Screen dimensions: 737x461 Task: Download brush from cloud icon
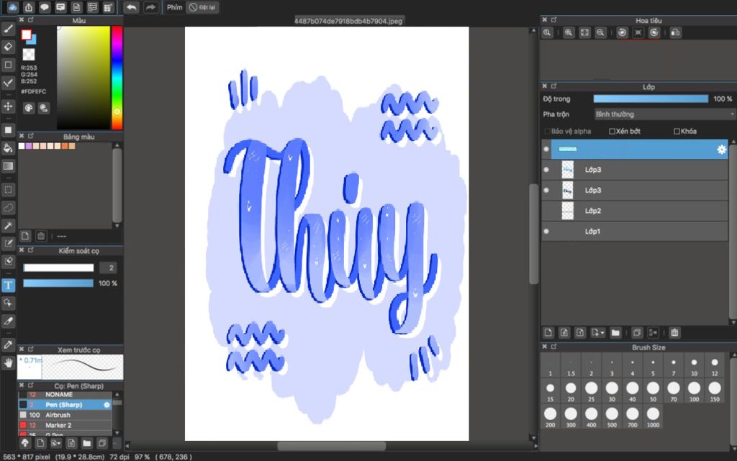click(x=25, y=443)
